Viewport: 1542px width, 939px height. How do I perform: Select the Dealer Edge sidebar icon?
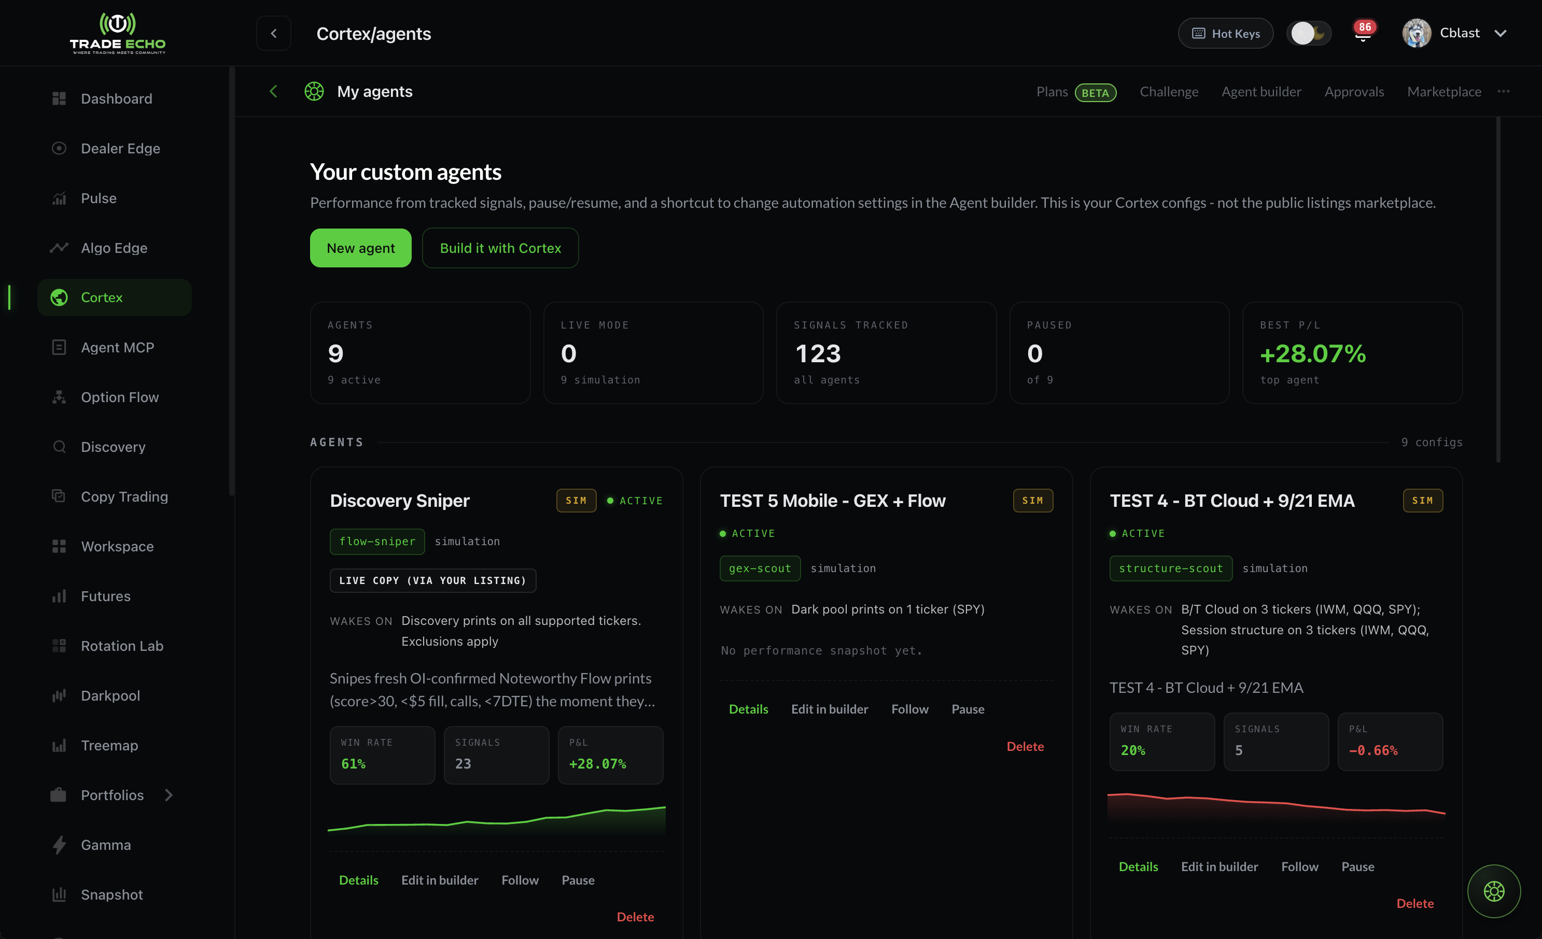[59, 148]
